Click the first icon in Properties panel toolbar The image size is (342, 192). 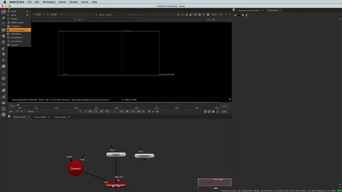235,15
